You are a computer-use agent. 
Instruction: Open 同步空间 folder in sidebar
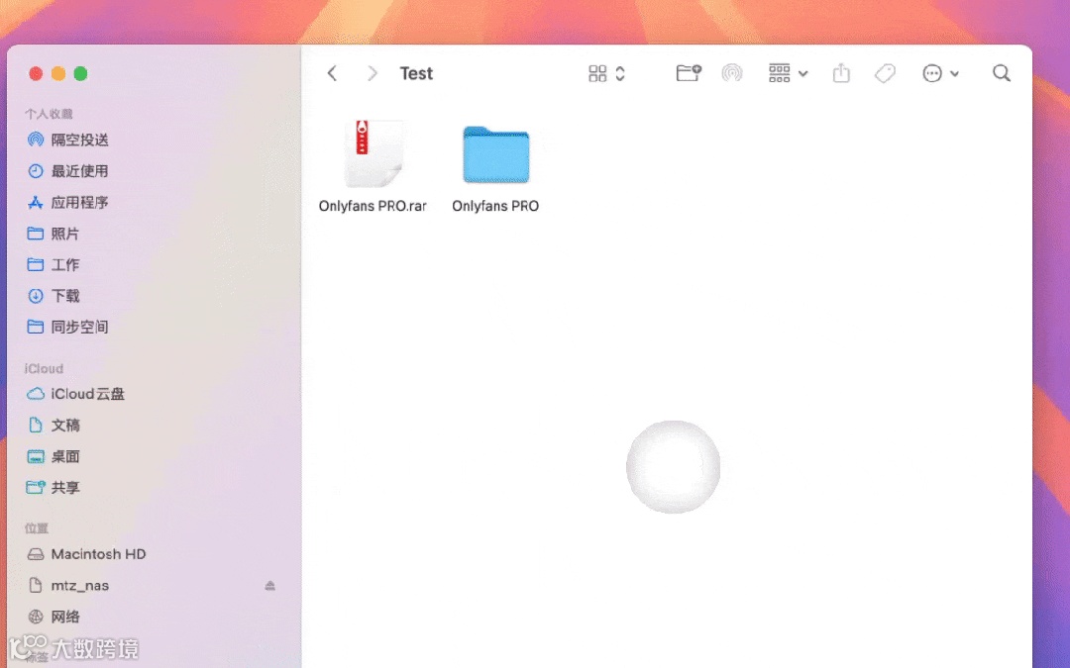(x=67, y=328)
